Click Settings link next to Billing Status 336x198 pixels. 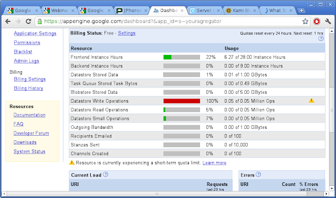click(127, 33)
